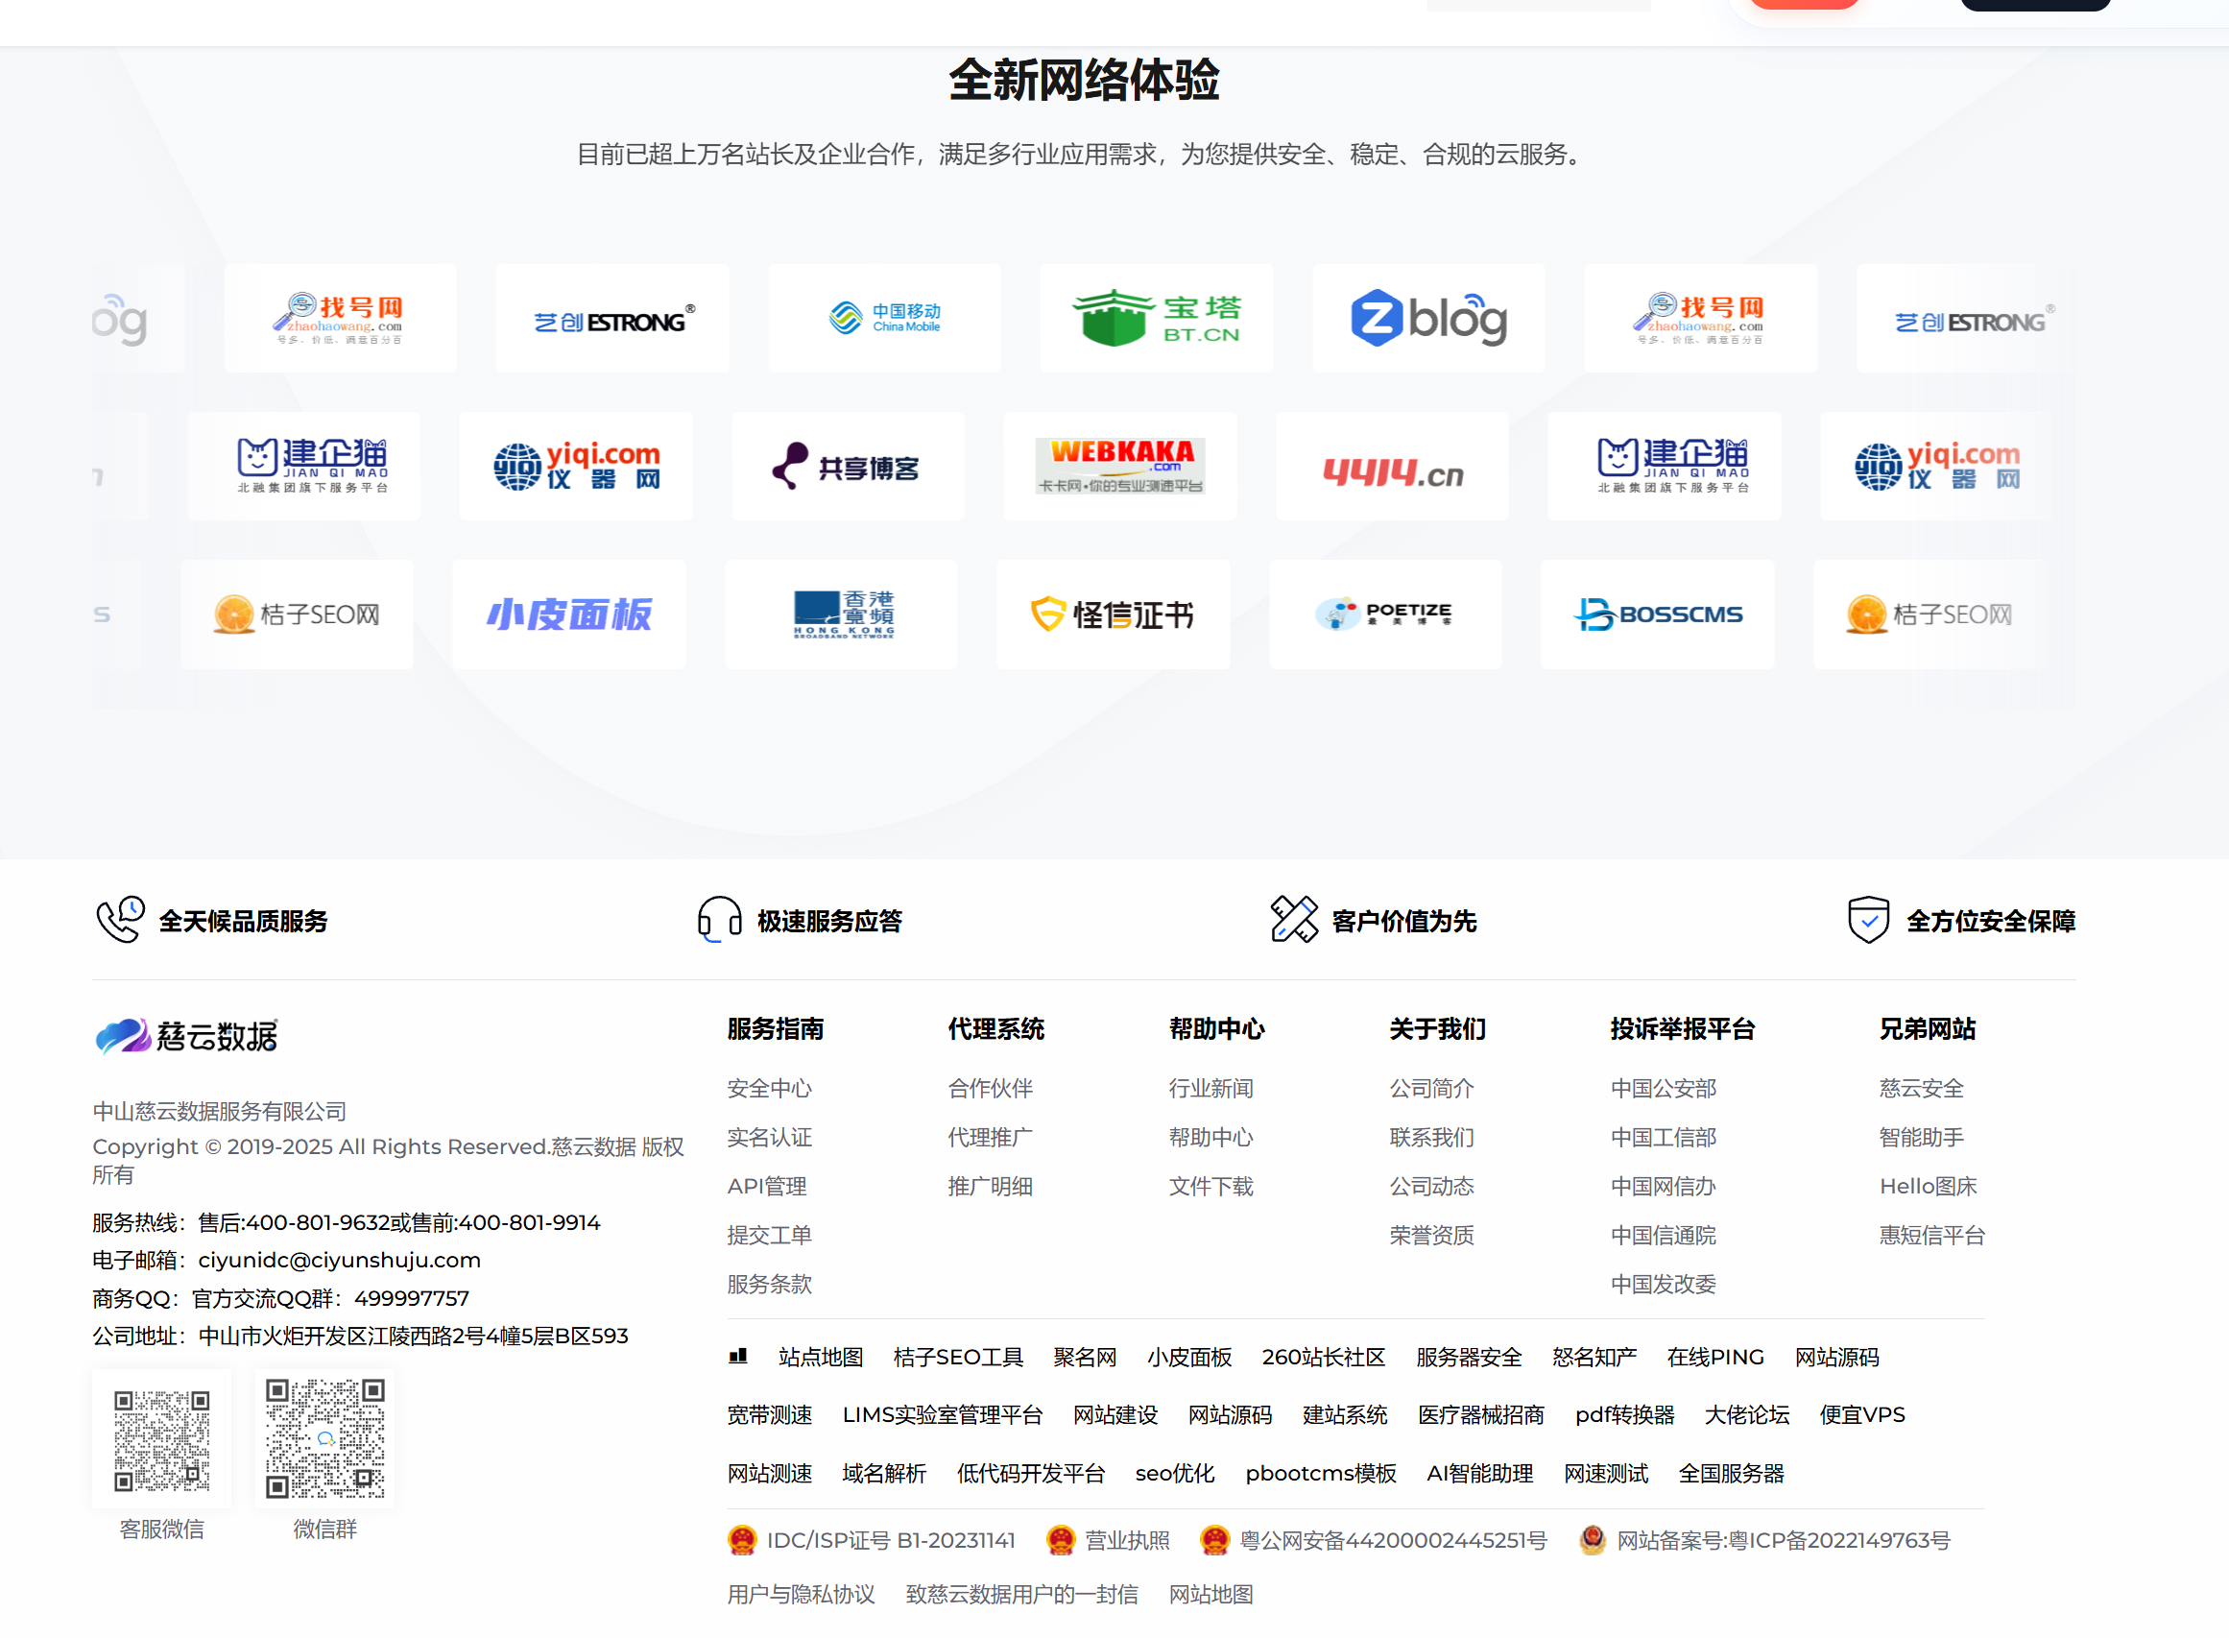Select the 小皮面板 partner logo card
Viewport: 2229px width, 1638px height.
point(569,614)
